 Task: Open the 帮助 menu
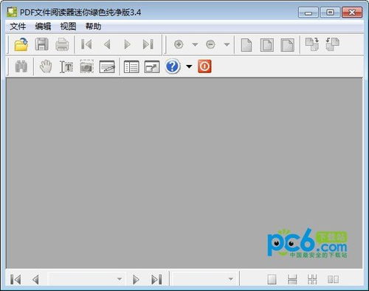93,27
